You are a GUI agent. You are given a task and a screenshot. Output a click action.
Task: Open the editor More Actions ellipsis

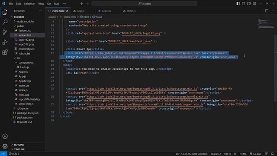click(272, 11)
